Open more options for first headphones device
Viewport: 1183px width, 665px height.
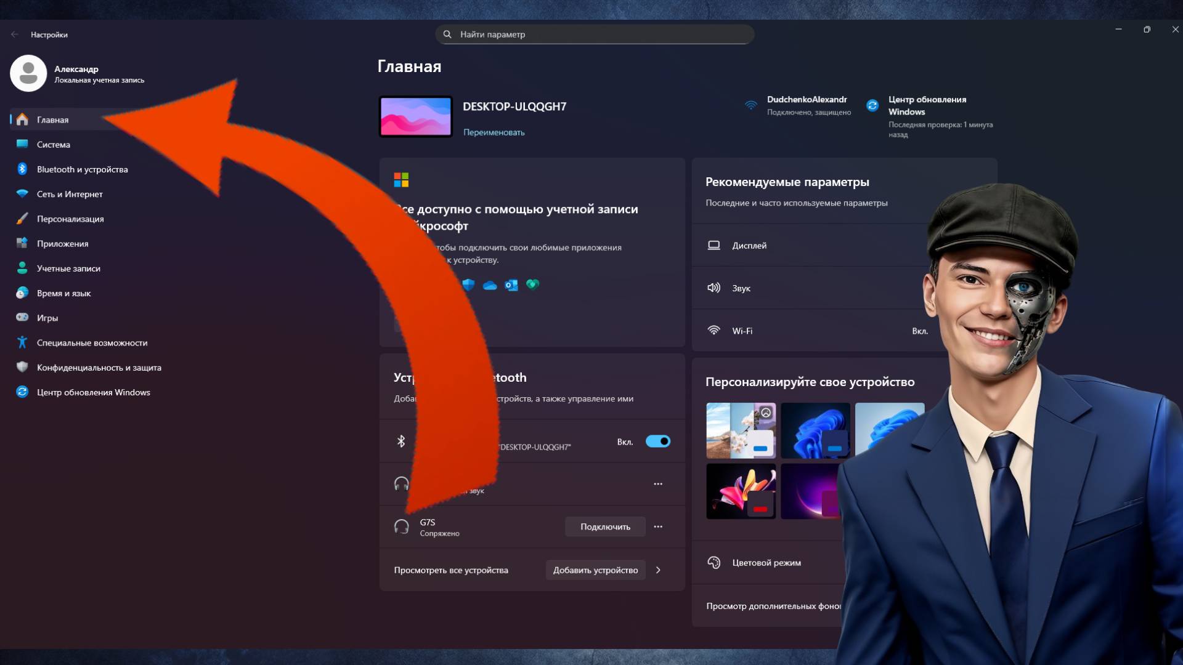click(658, 484)
